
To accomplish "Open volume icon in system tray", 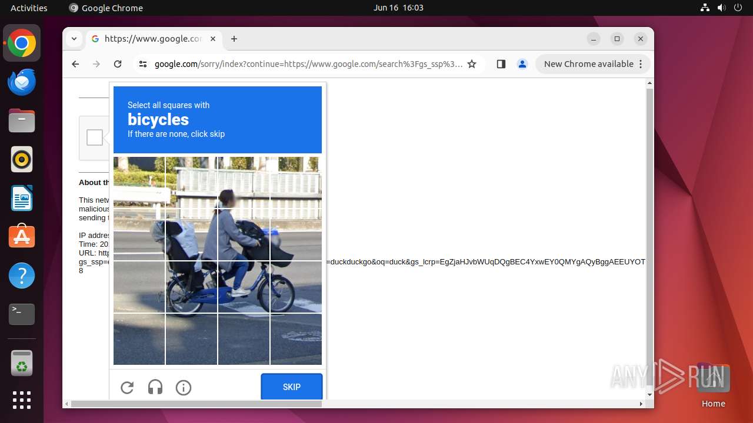I will 722,8.
